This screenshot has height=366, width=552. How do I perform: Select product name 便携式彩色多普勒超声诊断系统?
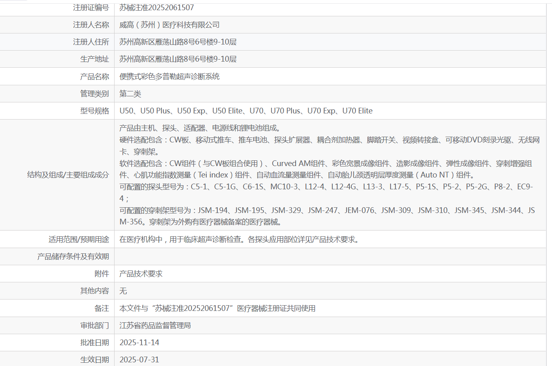click(169, 77)
